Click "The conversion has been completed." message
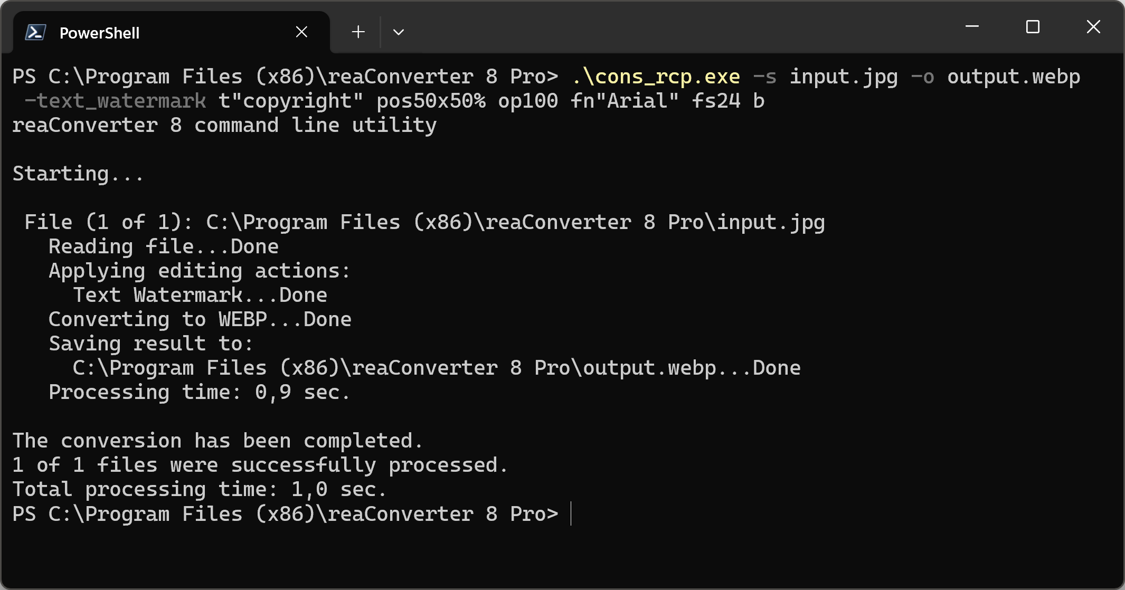The image size is (1125, 590). tap(218, 441)
